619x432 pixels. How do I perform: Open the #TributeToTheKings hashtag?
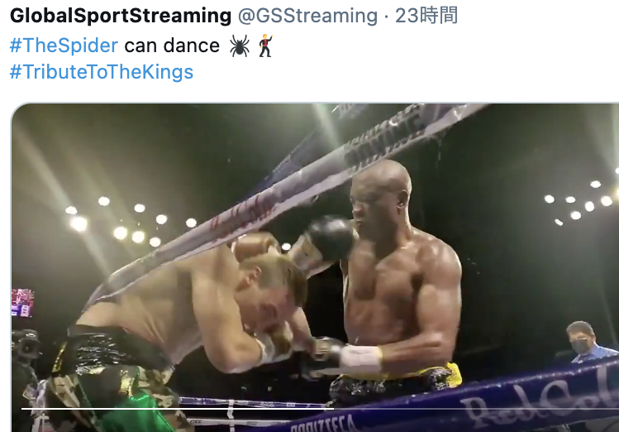pyautogui.click(x=102, y=72)
